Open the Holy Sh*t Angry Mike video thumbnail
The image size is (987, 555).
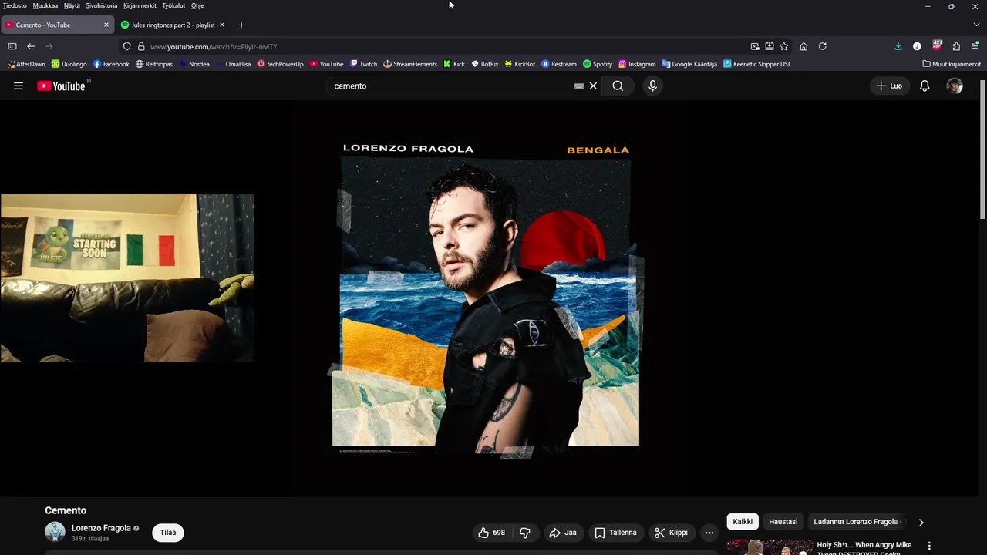click(769, 547)
